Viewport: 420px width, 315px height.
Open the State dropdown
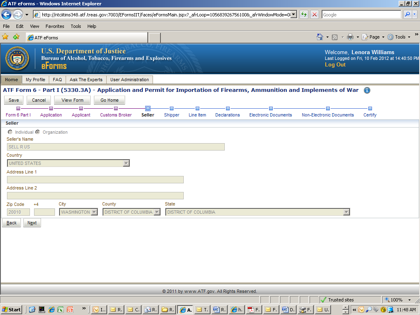tap(346, 212)
